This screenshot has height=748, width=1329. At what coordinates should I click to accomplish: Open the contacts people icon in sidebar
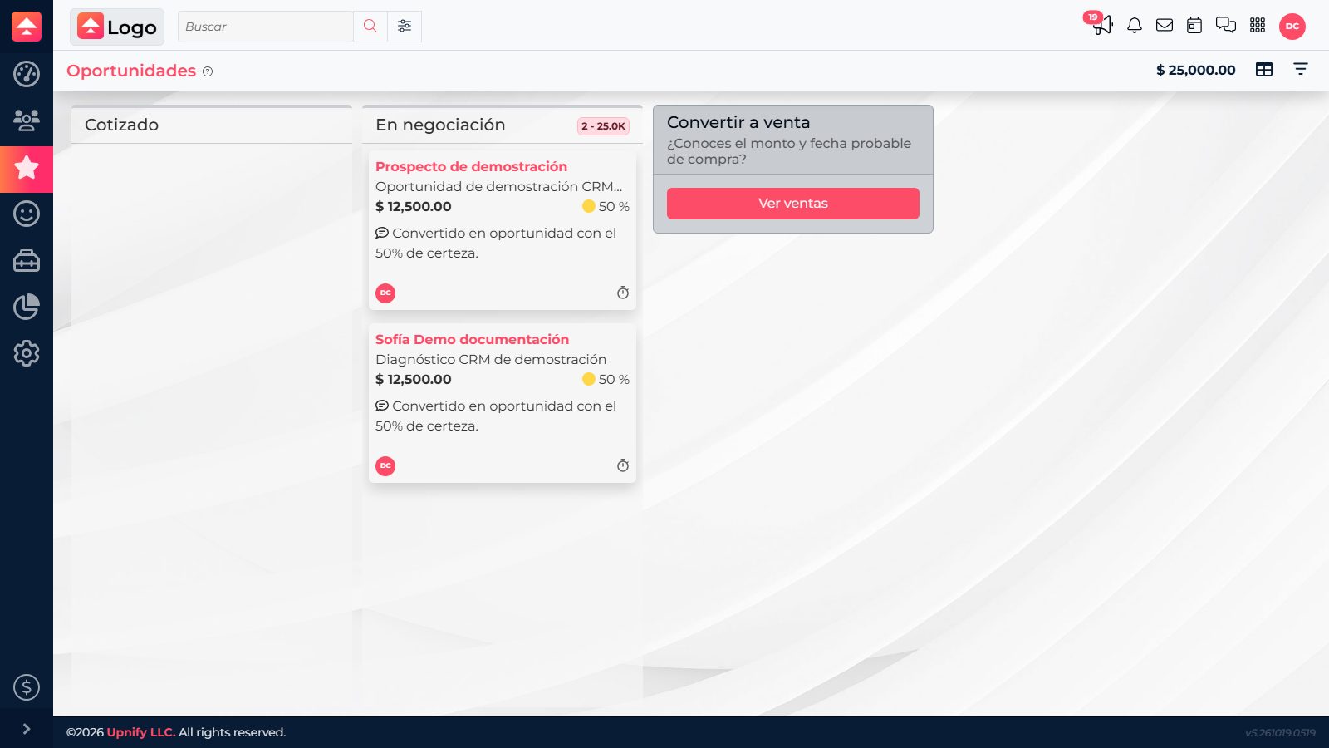click(x=27, y=121)
